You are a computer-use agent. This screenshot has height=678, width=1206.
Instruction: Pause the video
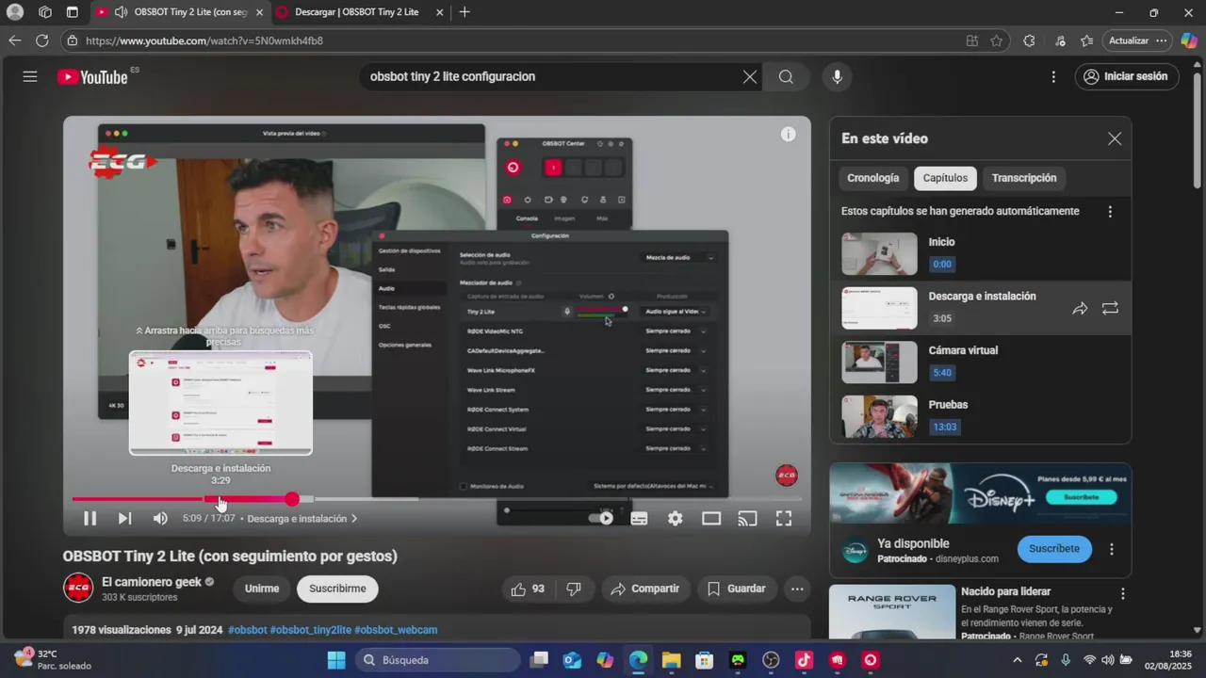point(90,518)
